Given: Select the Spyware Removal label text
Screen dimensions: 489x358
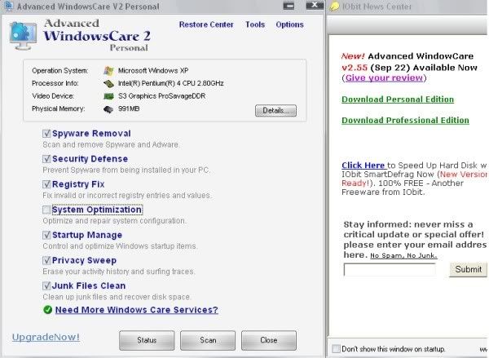Looking at the screenshot, I should point(91,134).
